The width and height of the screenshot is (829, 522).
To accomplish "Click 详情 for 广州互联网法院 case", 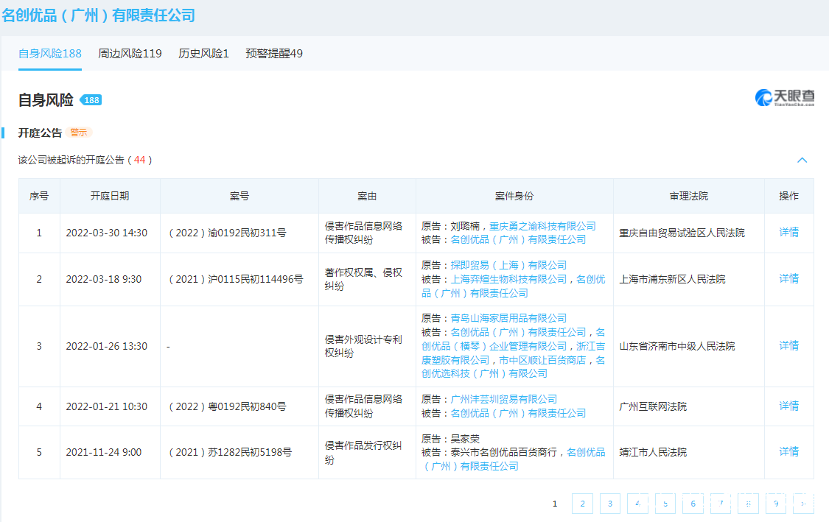I will pos(788,406).
